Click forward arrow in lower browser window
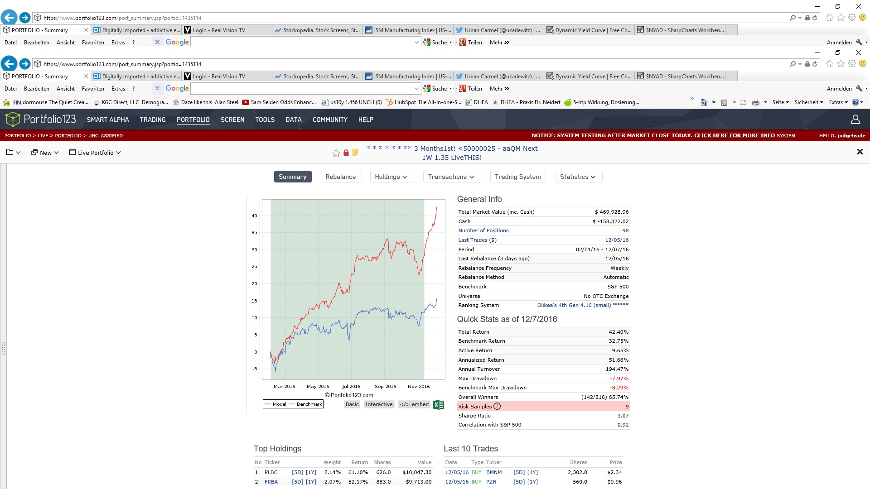 (x=25, y=64)
